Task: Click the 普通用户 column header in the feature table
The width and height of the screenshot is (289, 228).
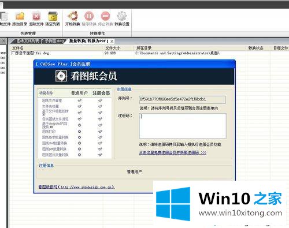Action: click(x=79, y=93)
